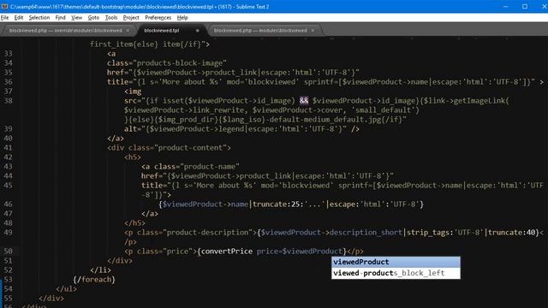Open the Tools menu
This screenshot has height=308, width=548.
coord(111,17)
